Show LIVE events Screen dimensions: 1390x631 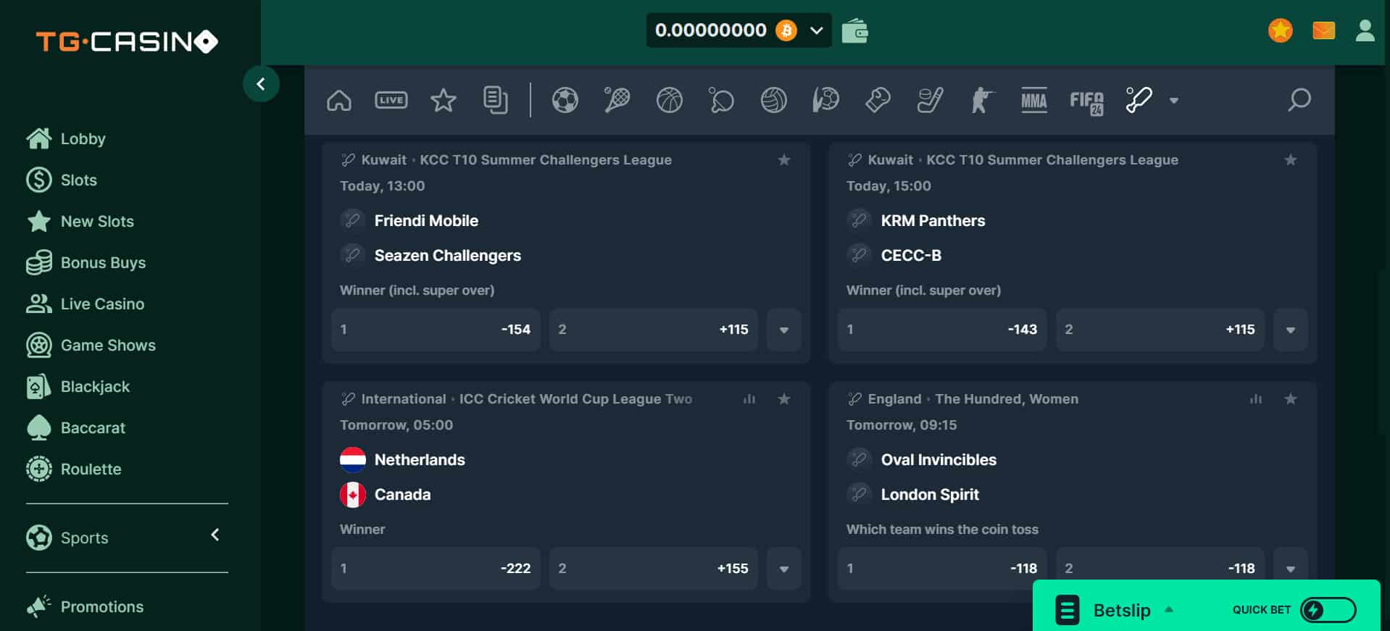click(x=391, y=100)
